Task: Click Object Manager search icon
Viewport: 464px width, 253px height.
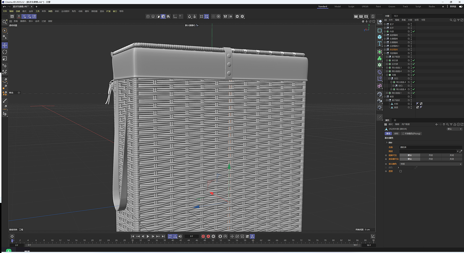Action: click(x=451, y=20)
